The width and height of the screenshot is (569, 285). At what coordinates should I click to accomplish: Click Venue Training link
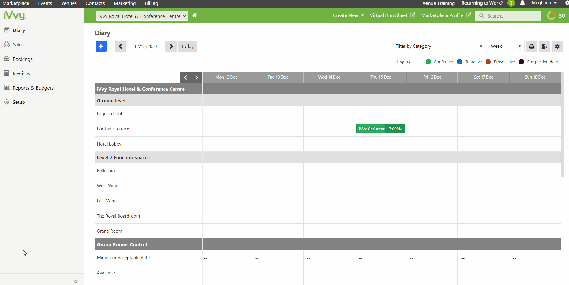(x=438, y=3)
